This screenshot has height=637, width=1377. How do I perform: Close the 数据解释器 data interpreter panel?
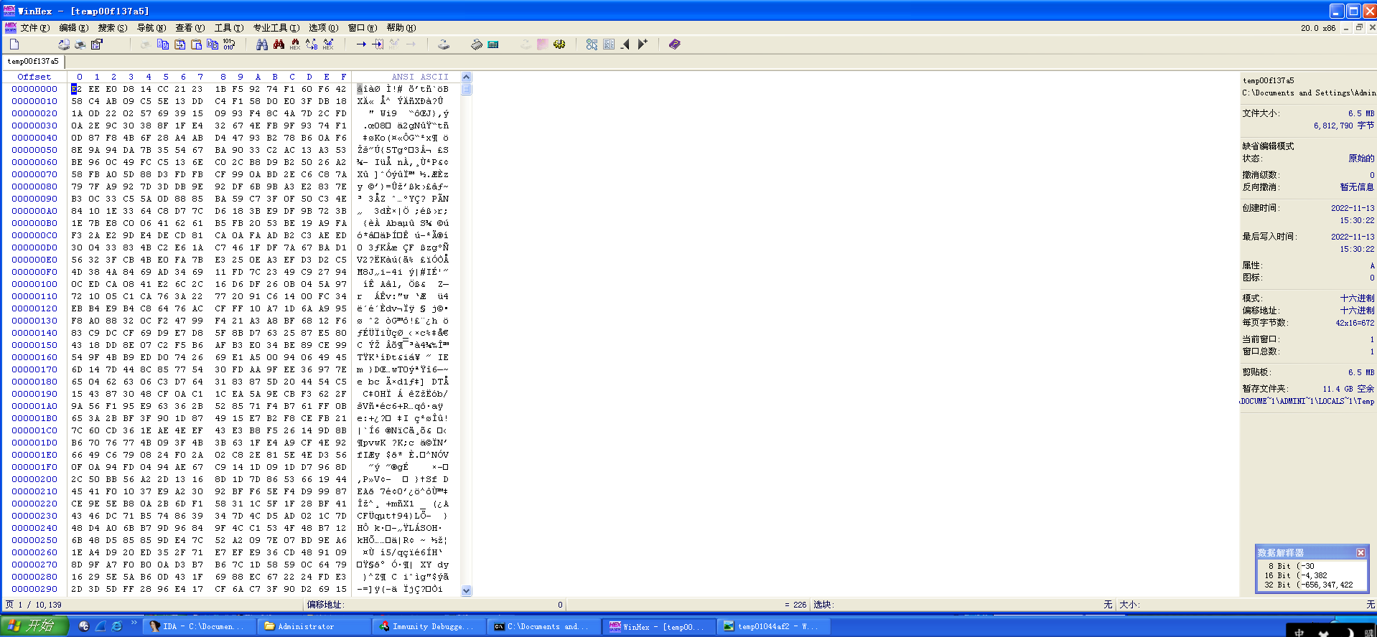point(1360,552)
